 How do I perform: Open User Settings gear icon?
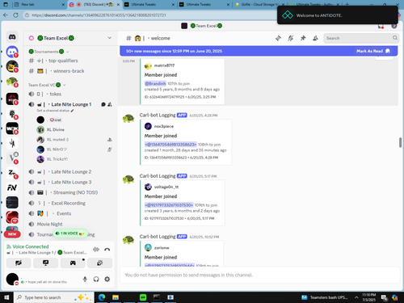tap(107, 280)
